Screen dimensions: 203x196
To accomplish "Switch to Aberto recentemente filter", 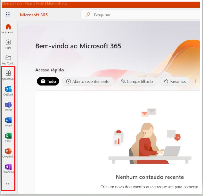I will coord(88,81).
